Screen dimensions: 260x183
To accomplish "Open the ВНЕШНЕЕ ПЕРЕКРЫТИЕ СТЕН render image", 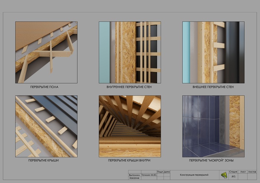I will click(213, 52).
